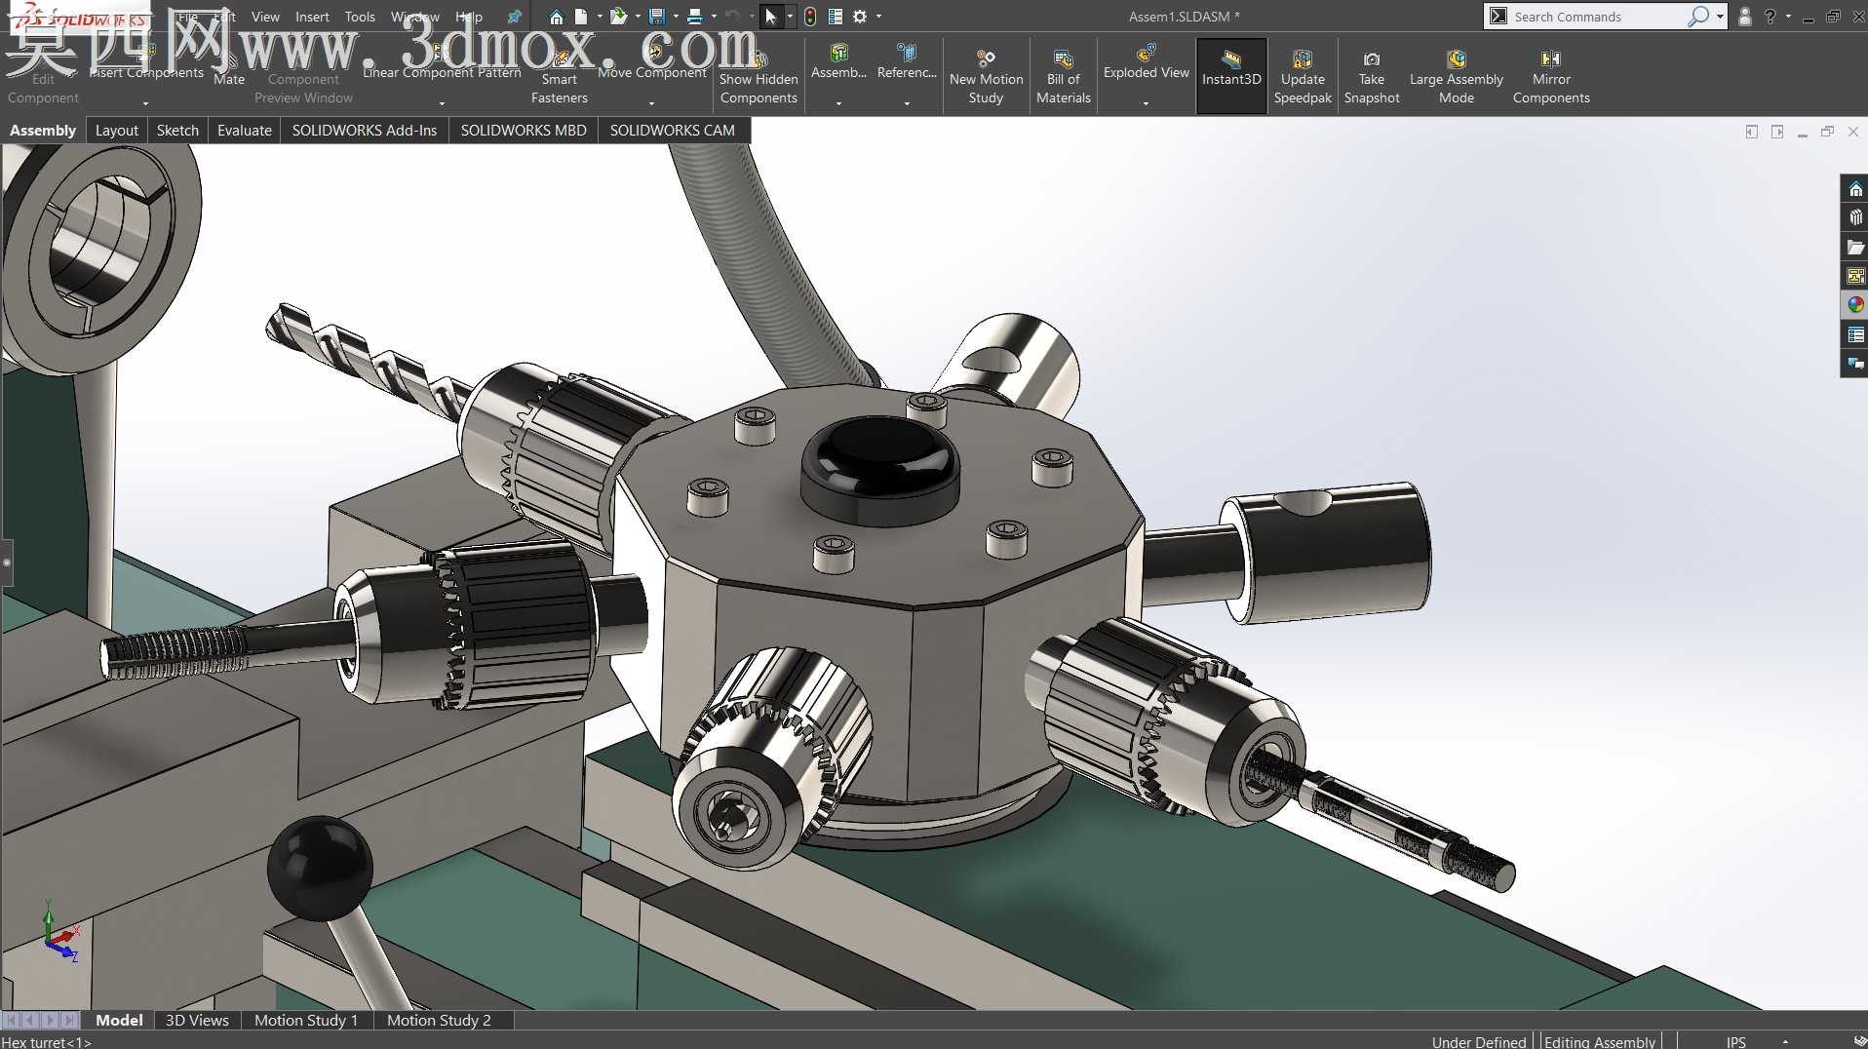1868x1049 pixels.
Task: Click New Motion Study tool
Action: tap(986, 76)
